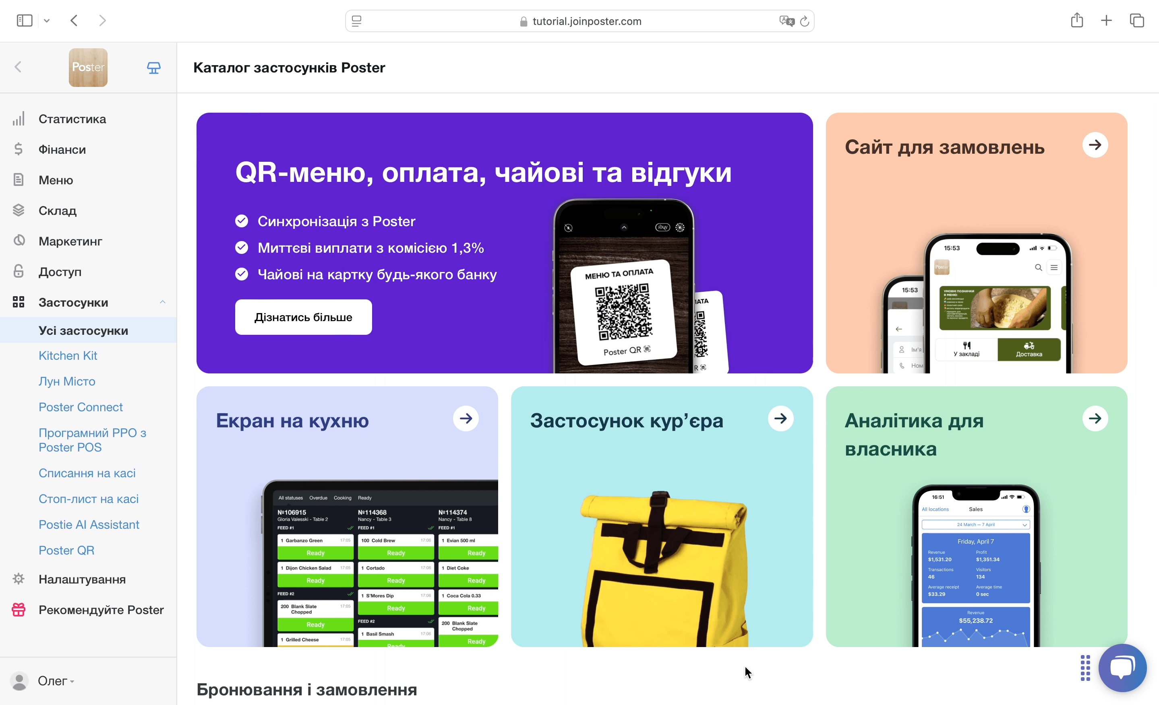Open the Олег user account dropdown
The height and width of the screenshot is (705, 1159).
(x=56, y=680)
